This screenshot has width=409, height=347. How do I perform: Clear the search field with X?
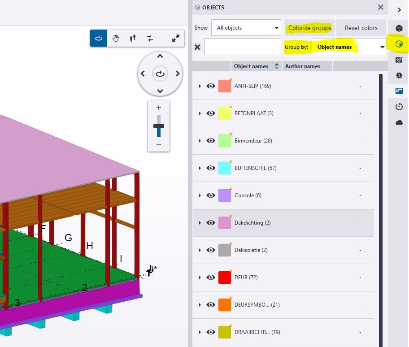click(197, 47)
